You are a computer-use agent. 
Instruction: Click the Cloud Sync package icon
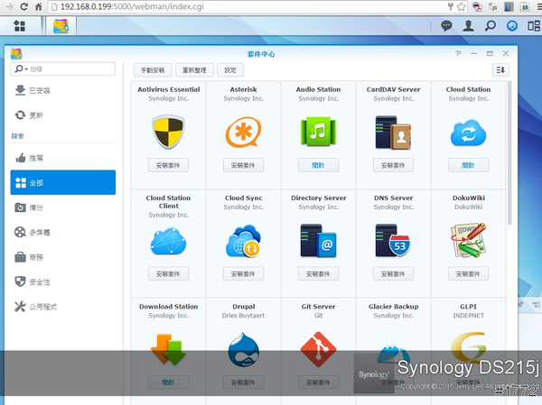click(243, 241)
